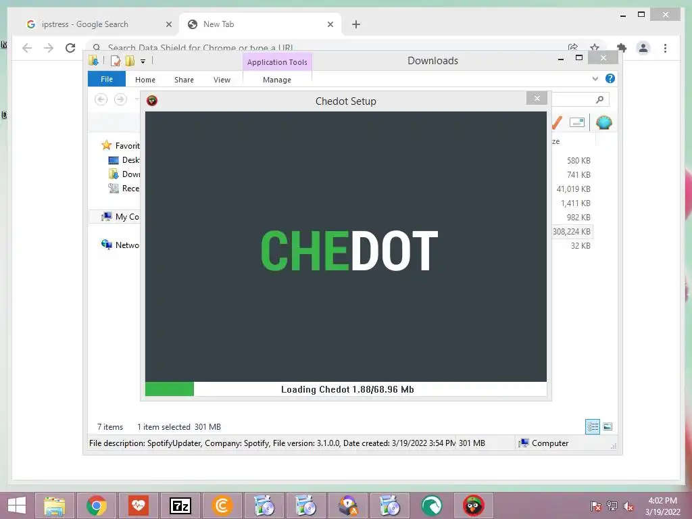692x519 pixels.
Task: Click the browser address bar search field
Action: (x=326, y=47)
